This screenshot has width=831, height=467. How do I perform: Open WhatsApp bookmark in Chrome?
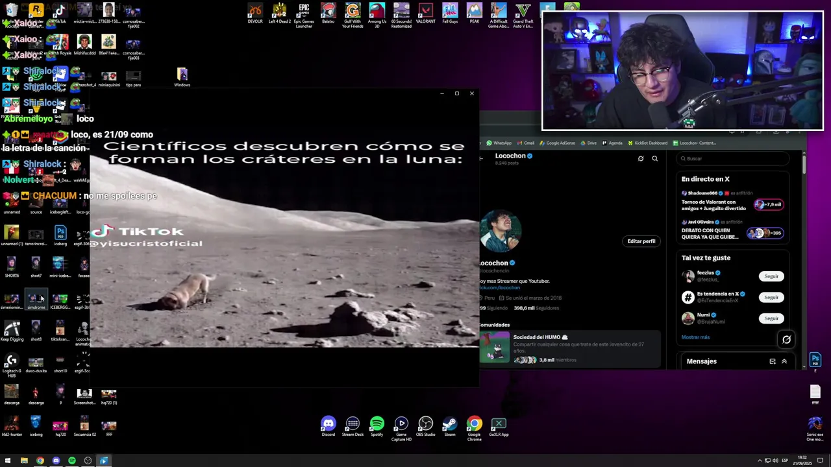click(x=499, y=143)
